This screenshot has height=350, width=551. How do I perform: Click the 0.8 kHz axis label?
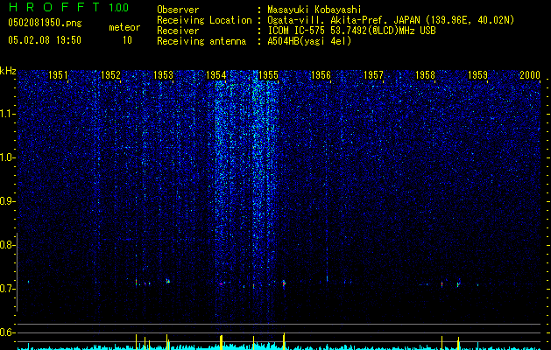[6, 245]
